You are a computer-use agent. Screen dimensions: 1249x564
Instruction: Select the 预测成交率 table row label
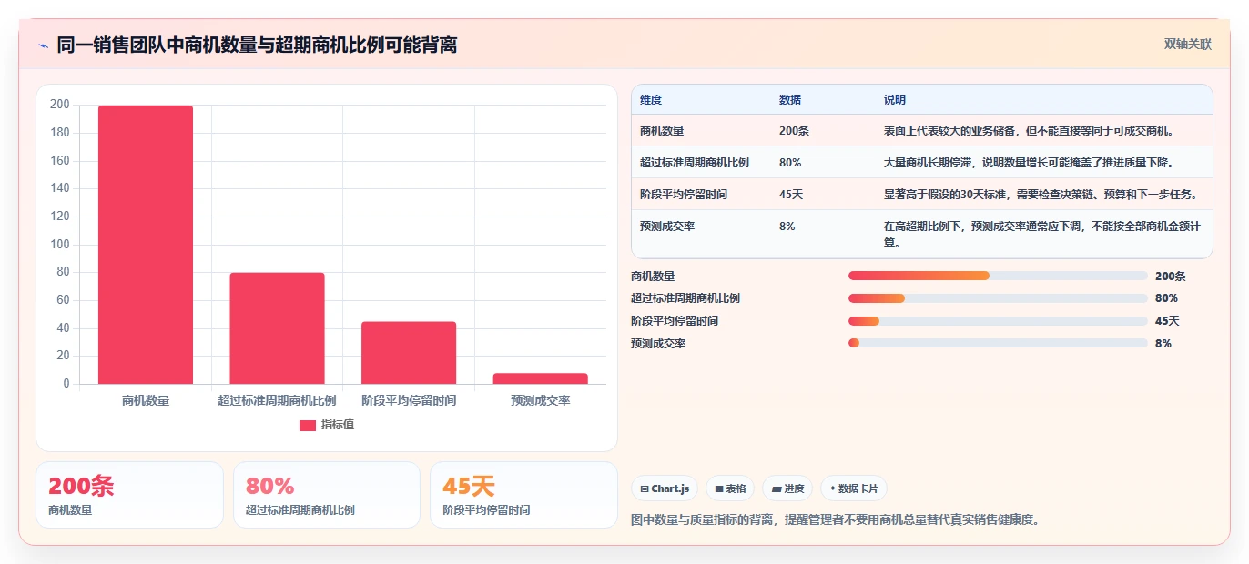(667, 227)
